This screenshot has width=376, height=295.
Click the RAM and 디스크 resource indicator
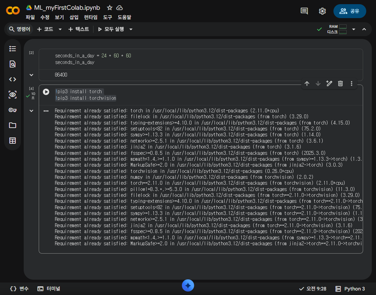click(337, 29)
